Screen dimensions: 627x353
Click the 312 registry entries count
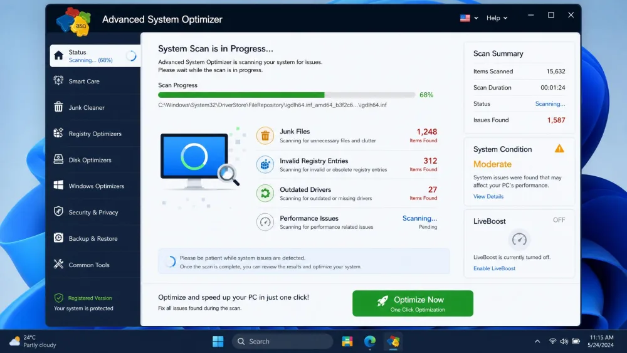pos(430,161)
